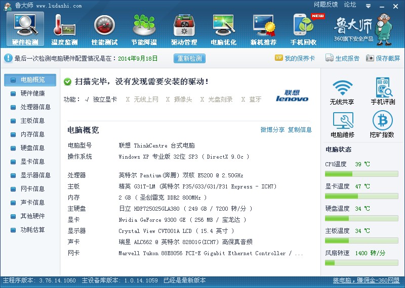Click the 精英 G31T-LM motherboard entry
Screen dimensions: 405x288
[197, 186]
